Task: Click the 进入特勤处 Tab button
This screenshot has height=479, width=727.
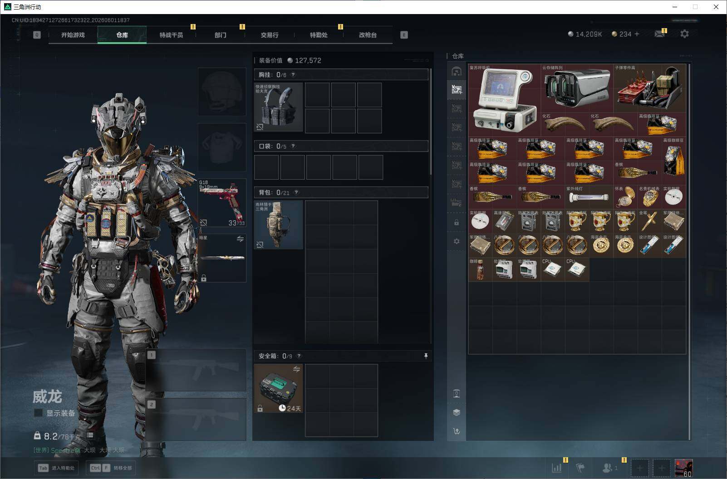Action: pos(57,468)
